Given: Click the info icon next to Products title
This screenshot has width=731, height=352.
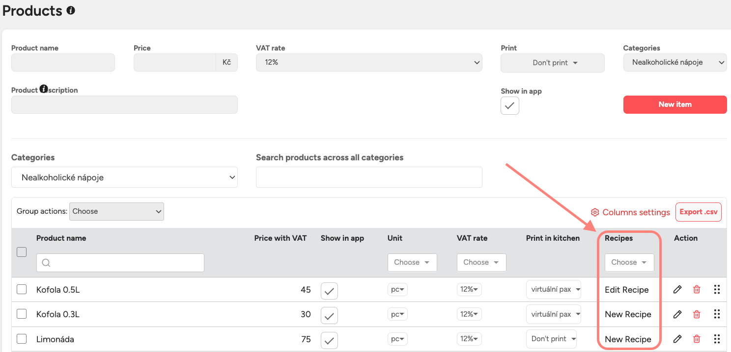Looking at the screenshot, I should pos(71,10).
